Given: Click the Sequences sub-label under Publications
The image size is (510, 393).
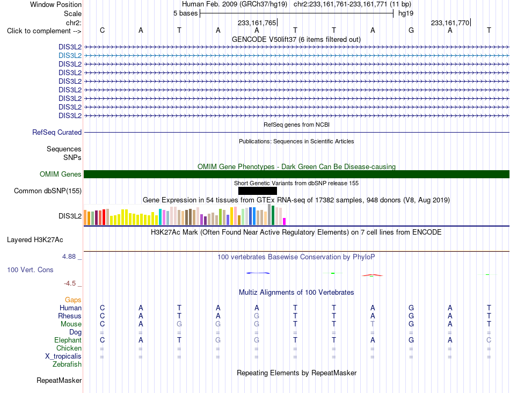Looking at the screenshot, I should click(x=64, y=149).
